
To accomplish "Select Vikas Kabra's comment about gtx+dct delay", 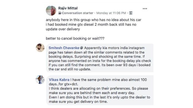I will [100, 90].
